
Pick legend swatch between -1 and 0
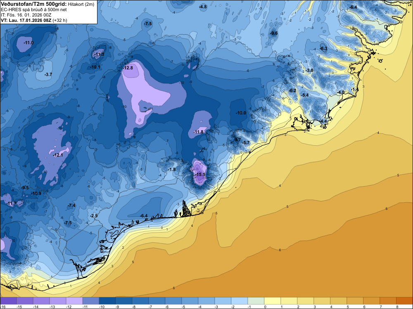coord(256,301)
